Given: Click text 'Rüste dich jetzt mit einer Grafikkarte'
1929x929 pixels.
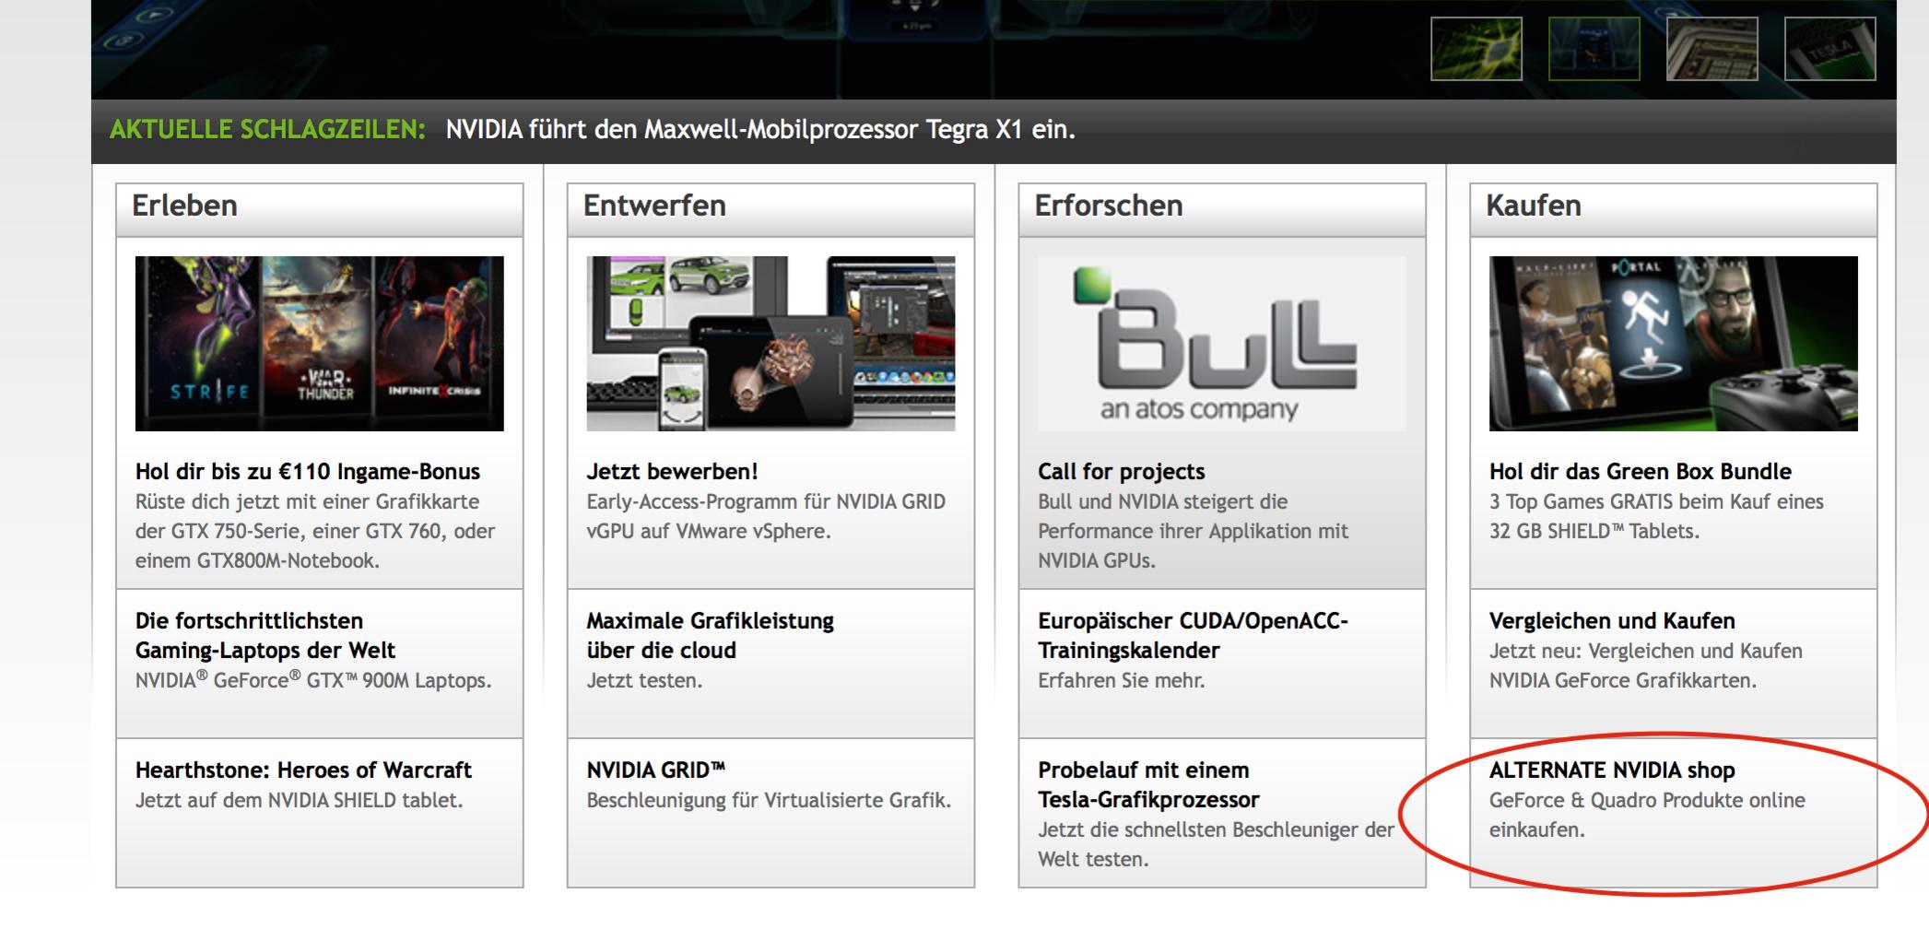Looking at the screenshot, I should pos(307,502).
